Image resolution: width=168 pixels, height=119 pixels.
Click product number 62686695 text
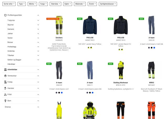pyautogui.click(x=59, y=40)
